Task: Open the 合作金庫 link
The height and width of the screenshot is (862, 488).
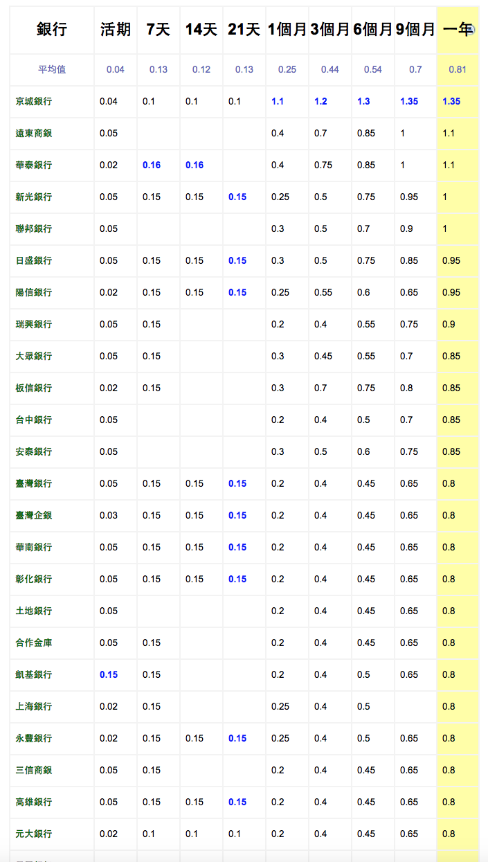Action: coord(34,643)
